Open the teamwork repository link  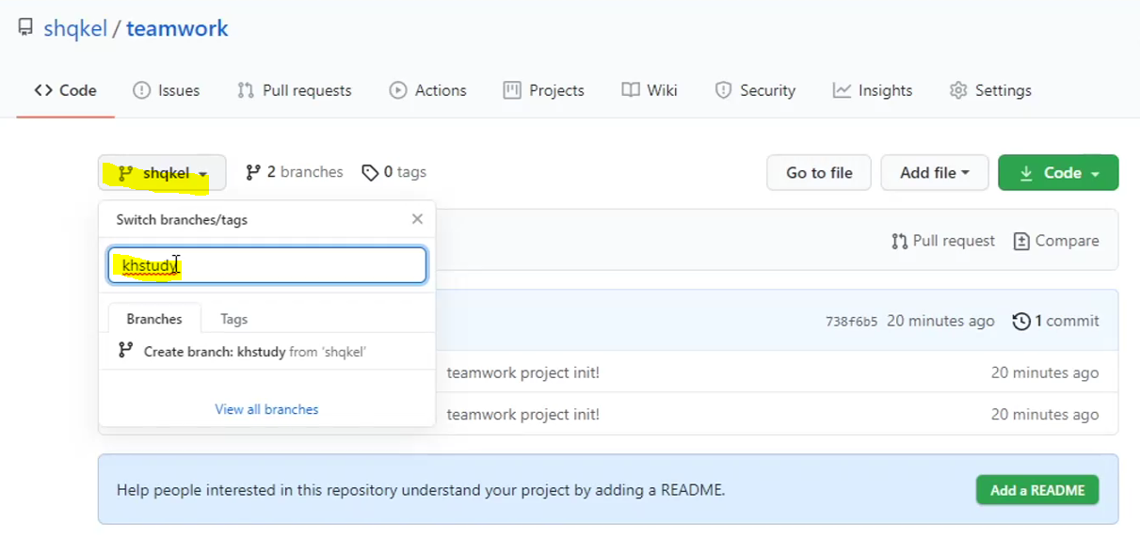tap(177, 29)
